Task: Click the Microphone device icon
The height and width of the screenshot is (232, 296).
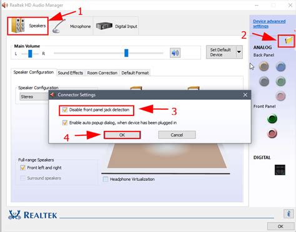Action: click(x=59, y=26)
